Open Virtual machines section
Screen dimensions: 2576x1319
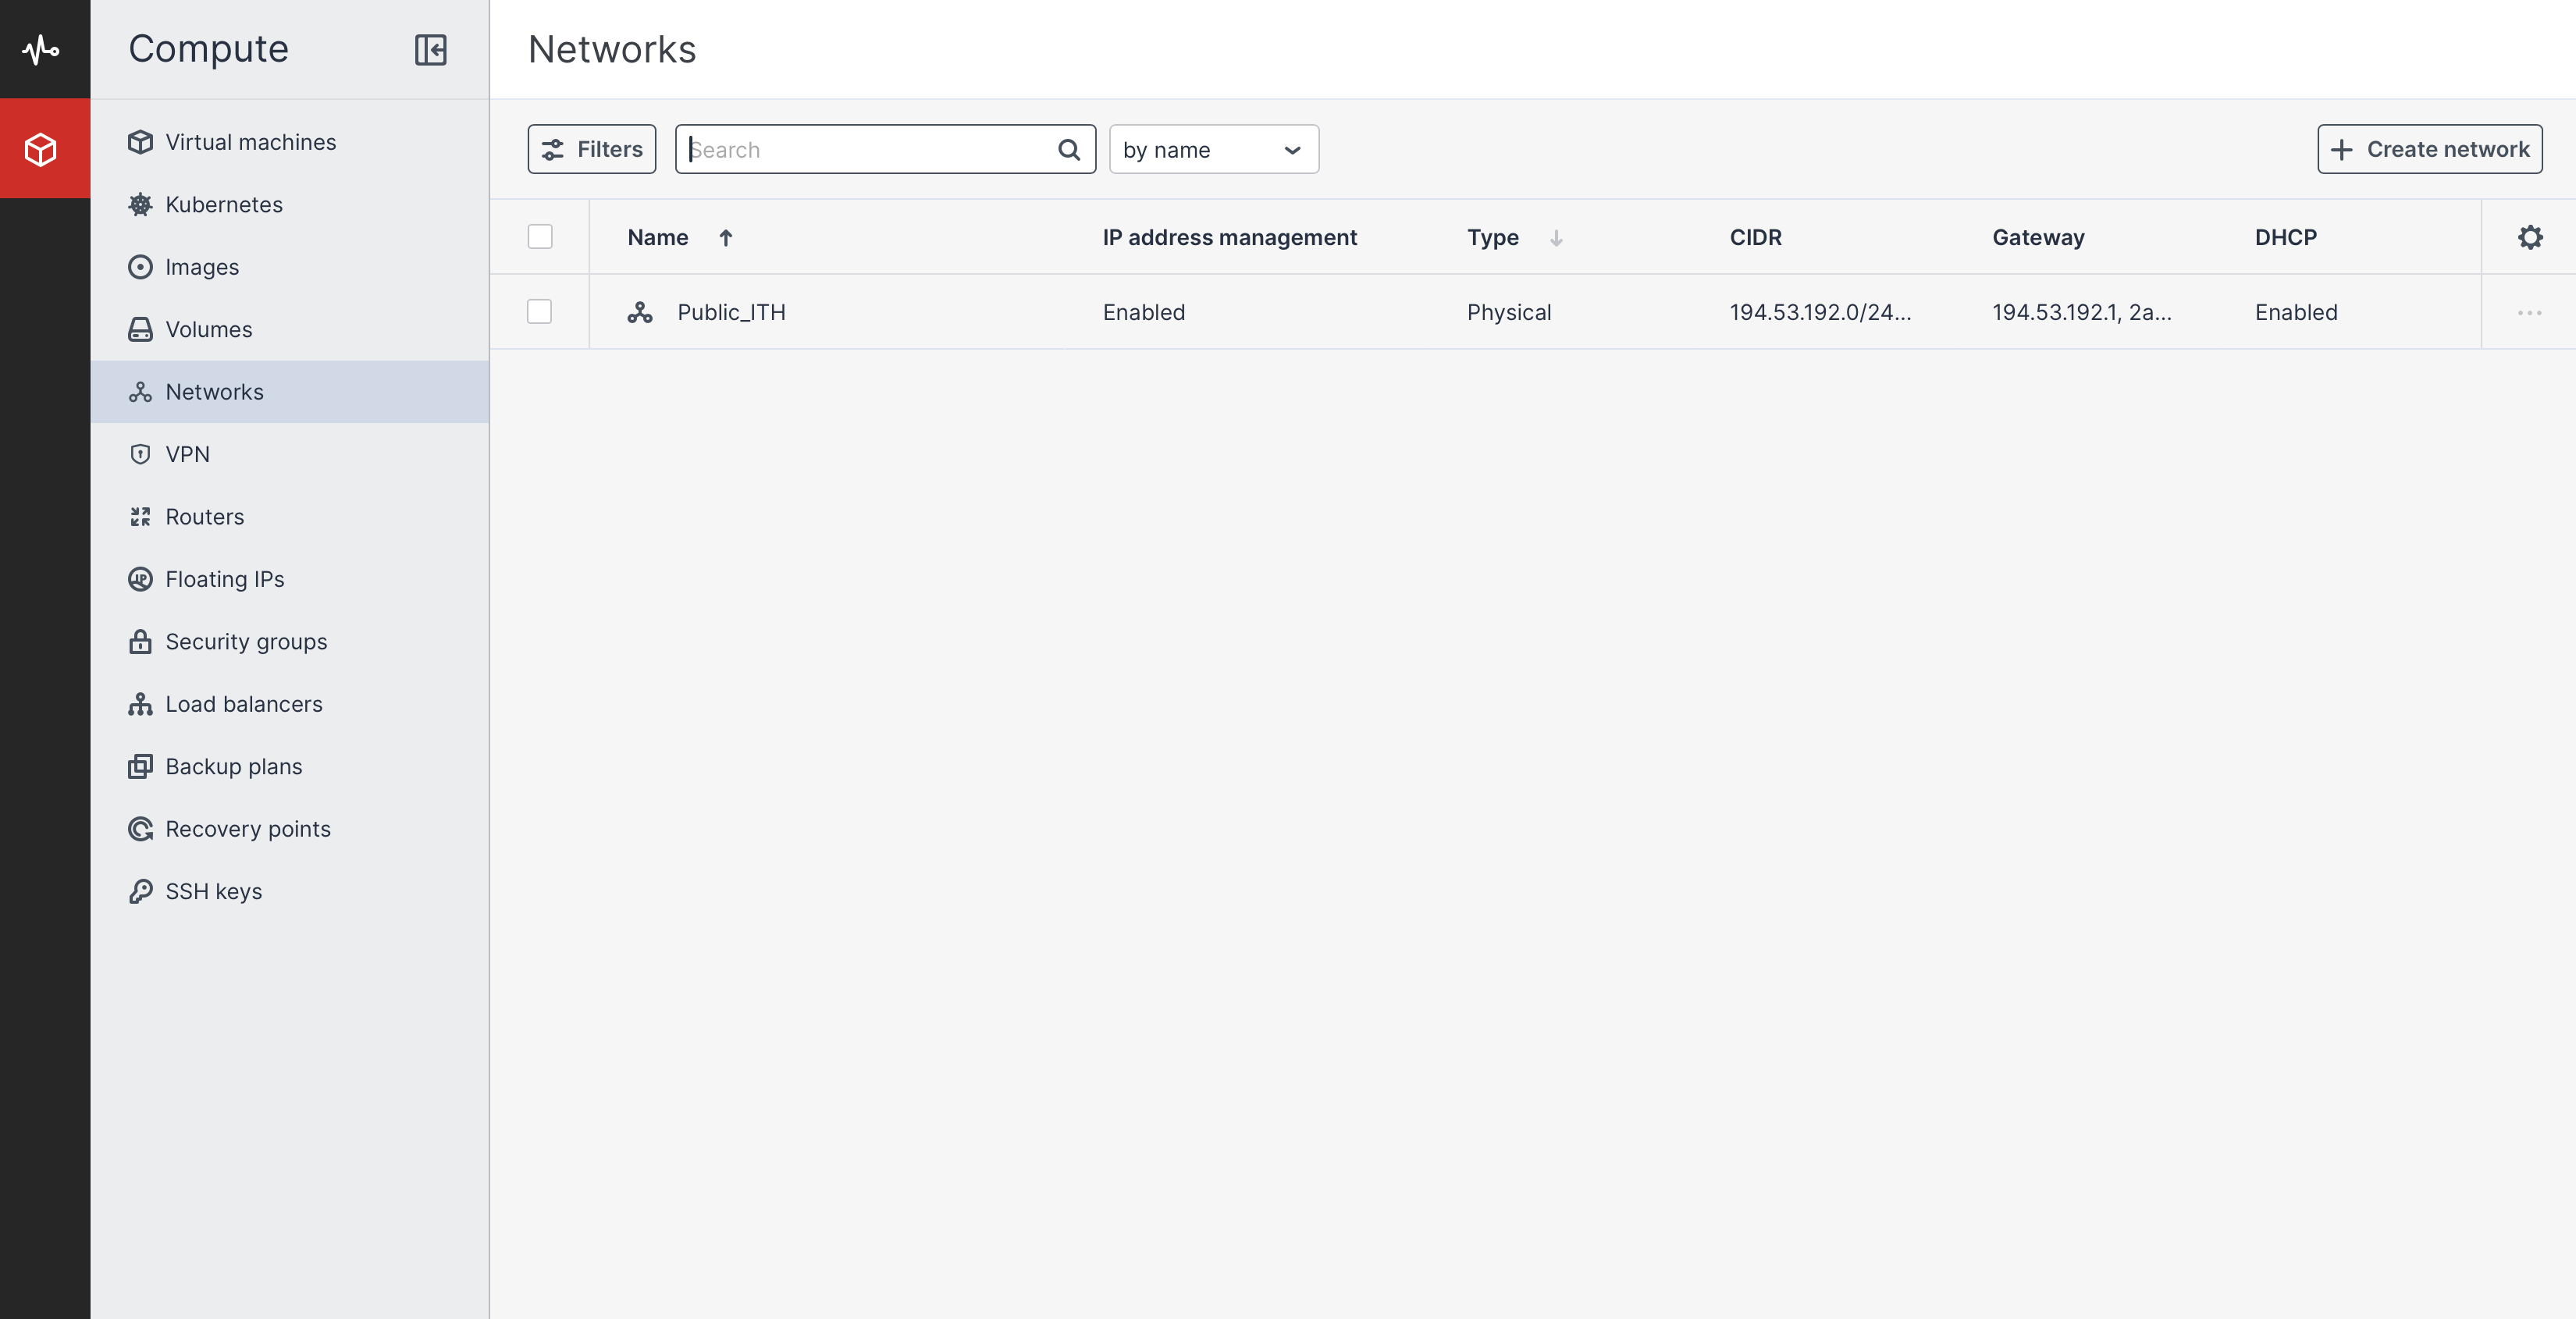(x=250, y=142)
